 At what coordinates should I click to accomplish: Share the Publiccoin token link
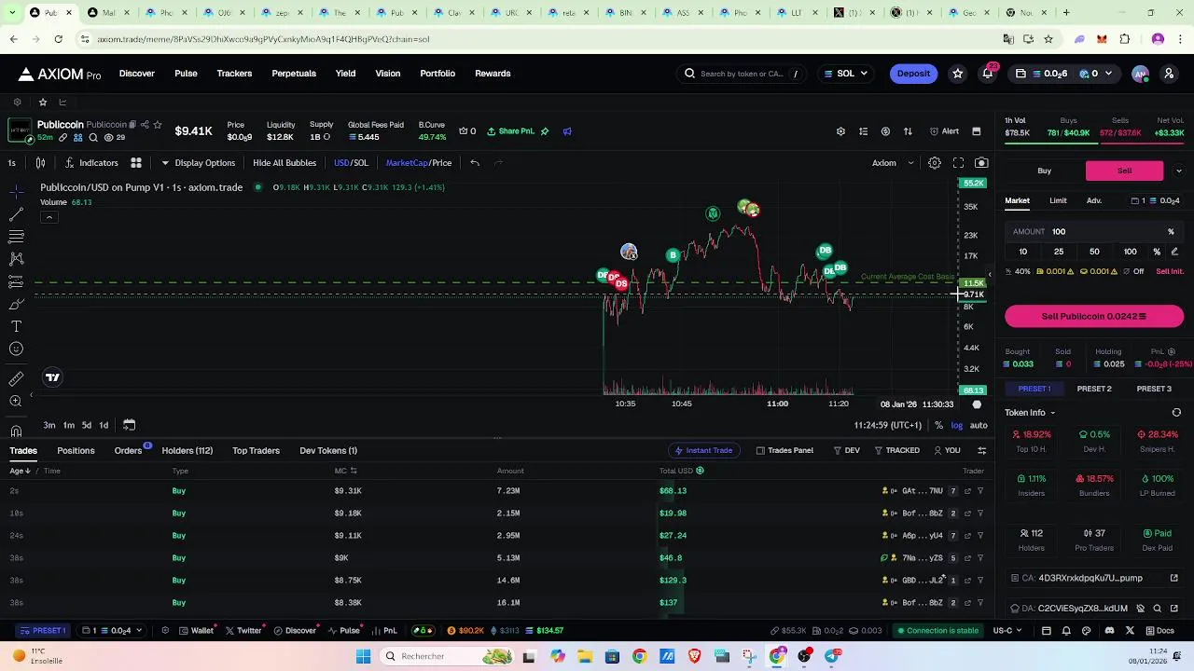[x=145, y=125]
